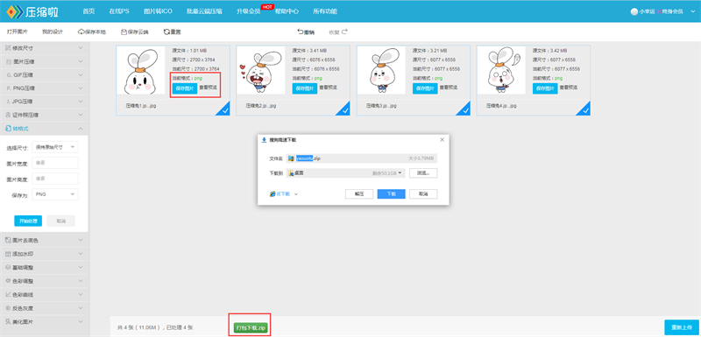
Task: Click the 重置 refresh icon
Action: [166, 32]
